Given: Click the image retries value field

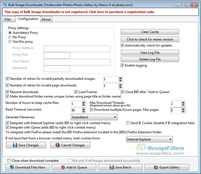Looking at the screenshot, I should click(111, 79).
